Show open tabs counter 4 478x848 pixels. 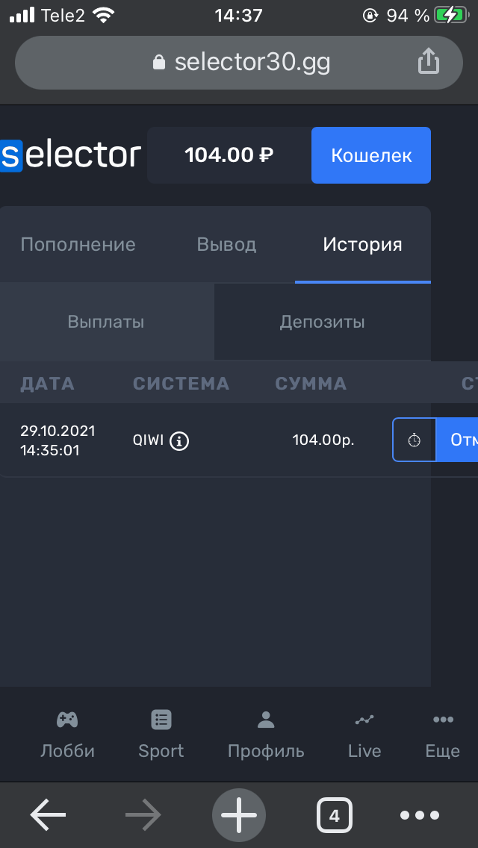334,815
